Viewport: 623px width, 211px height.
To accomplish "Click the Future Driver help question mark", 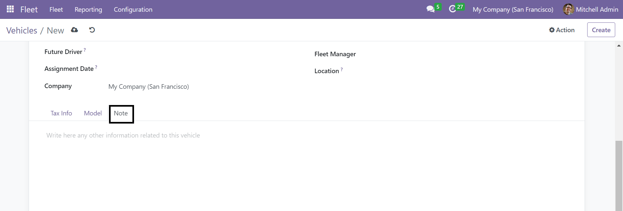I will pyautogui.click(x=85, y=50).
